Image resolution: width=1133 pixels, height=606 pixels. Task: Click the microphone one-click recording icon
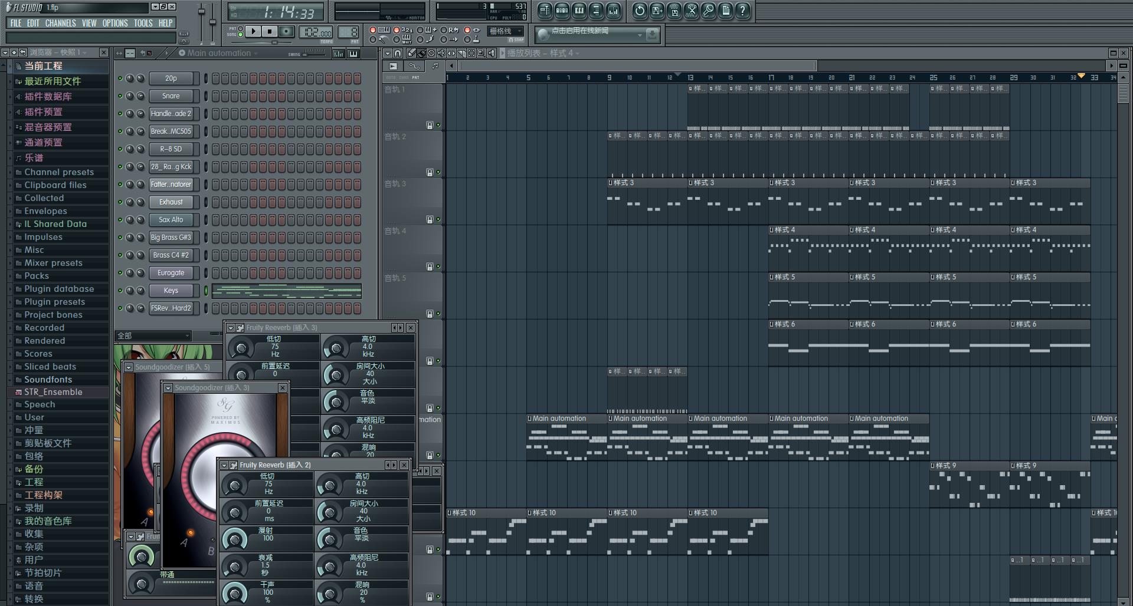click(709, 11)
